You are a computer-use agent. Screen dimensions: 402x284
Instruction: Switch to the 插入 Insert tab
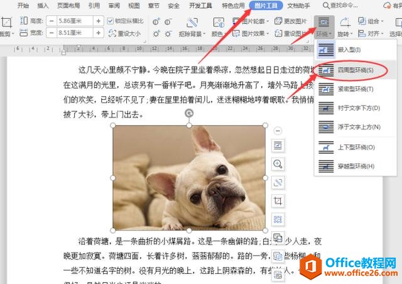(43, 6)
